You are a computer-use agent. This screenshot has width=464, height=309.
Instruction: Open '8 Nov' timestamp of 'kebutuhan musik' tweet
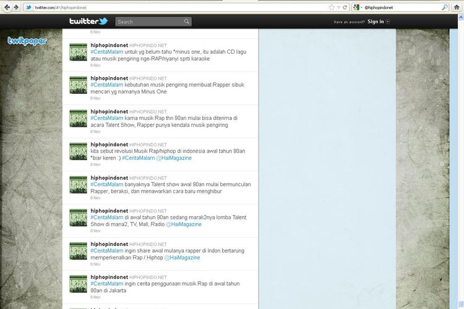[x=95, y=98]
